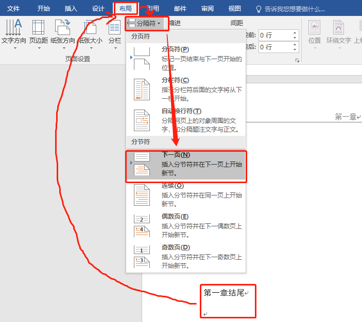The width and height of the screenshot is (362, 322).
Task: Switch to the 审阅 tab
Action: pyautogui.click(x=208, y=9)
